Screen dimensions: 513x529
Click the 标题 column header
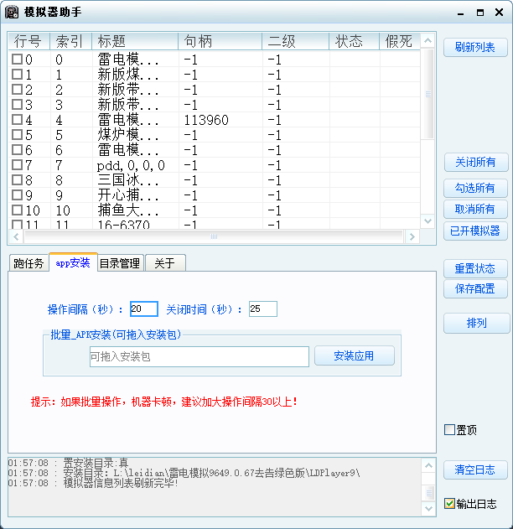134,42
